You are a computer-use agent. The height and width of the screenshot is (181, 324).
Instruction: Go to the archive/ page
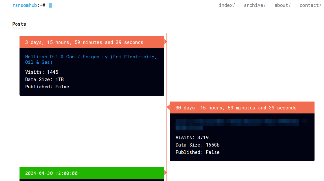[254, 5]
